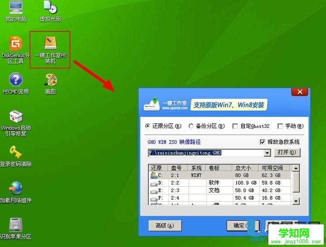The height and width of the screenshot is (247, 326).
Task: Click the 总大小 column header
Action: (246, 168)
